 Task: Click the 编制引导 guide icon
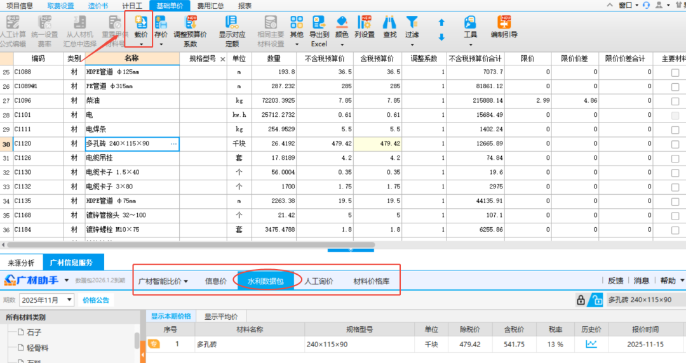tap(504, 24)
